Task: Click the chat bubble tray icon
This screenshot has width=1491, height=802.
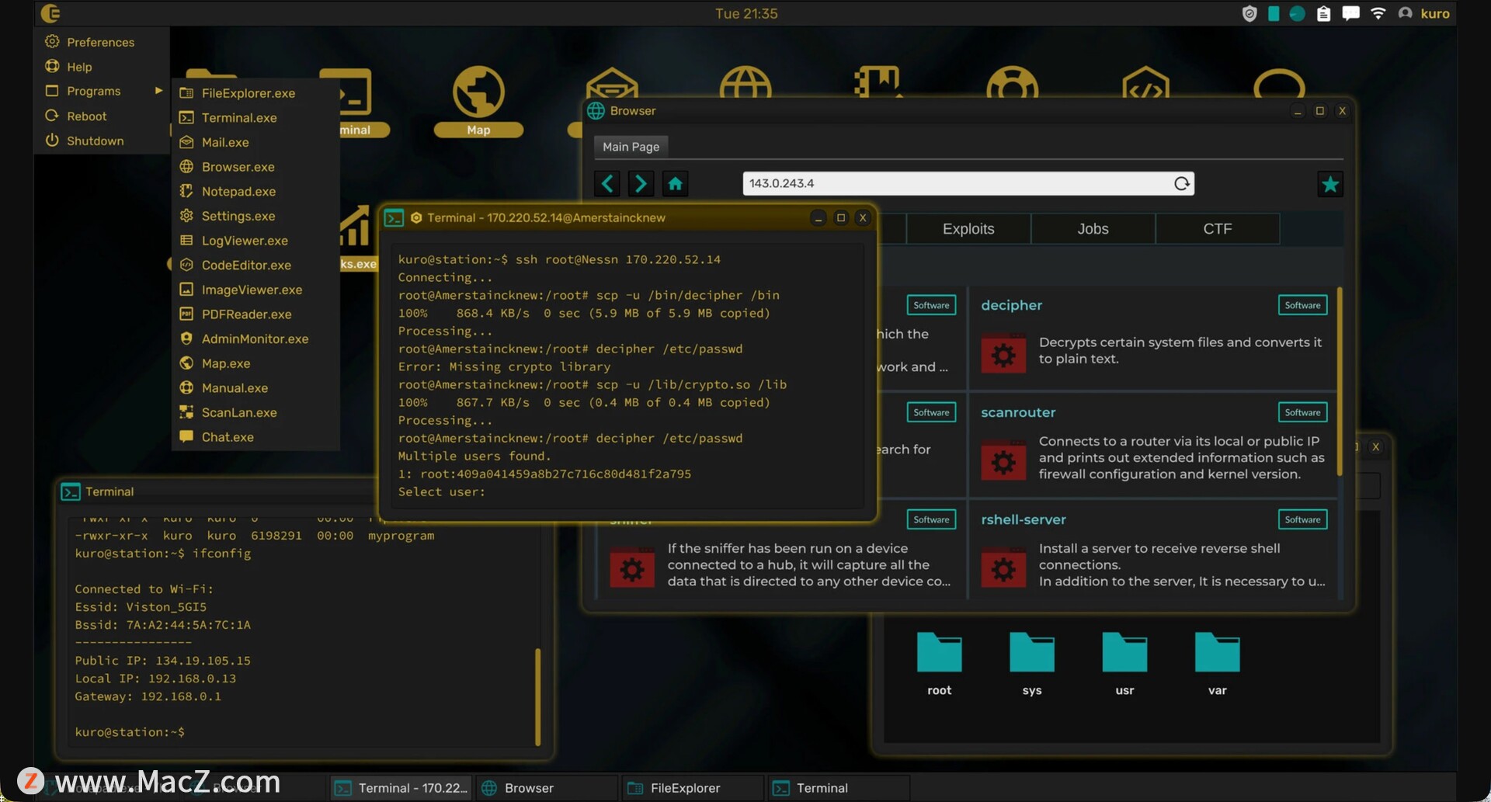Action: click(x=1350, y=13)
